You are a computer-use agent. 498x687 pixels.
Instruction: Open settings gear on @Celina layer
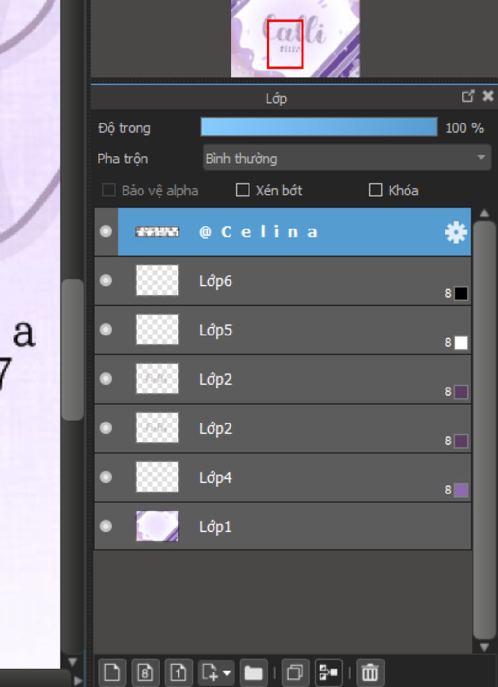tap(456, 232)
